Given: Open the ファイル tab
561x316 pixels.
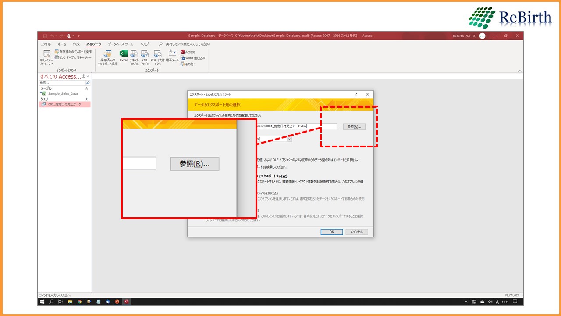Looking at the screenshot, I should [46, 44].
